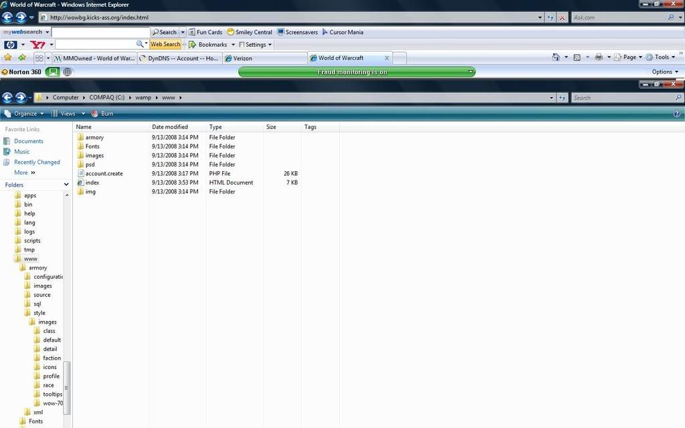685x428 pixels.
Task: Click the Norton globe network icon
Action: pyautogui.click(x=68, y=72)
